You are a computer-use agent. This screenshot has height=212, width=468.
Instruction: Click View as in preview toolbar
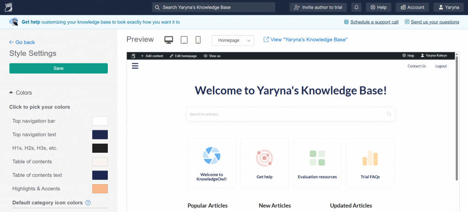(212, 56)
